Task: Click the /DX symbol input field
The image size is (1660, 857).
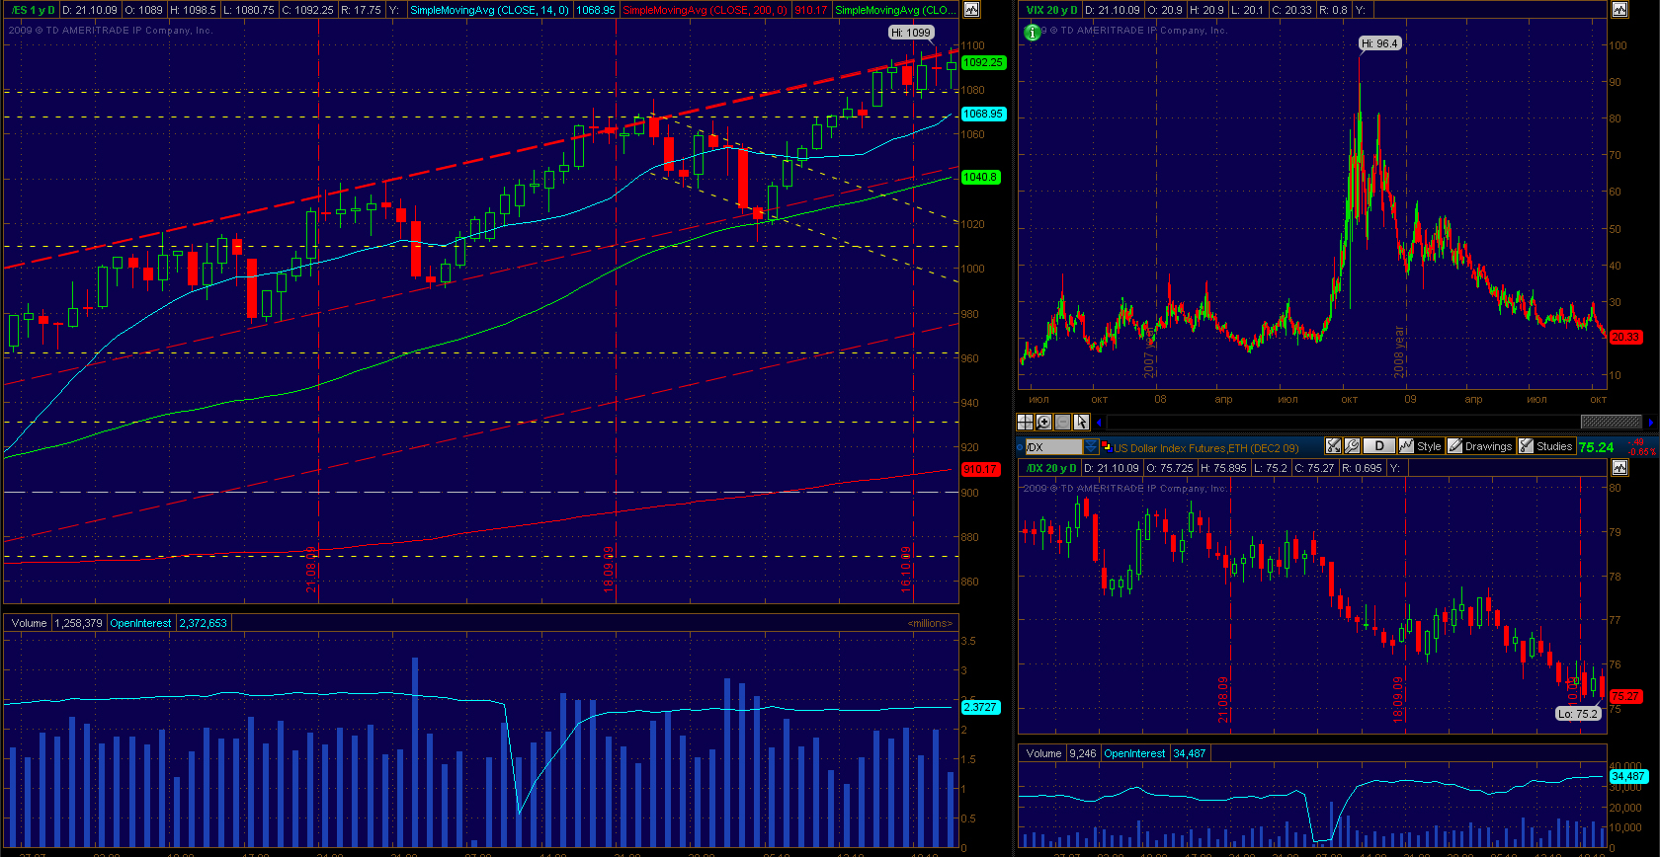Action: point(1053,447)
